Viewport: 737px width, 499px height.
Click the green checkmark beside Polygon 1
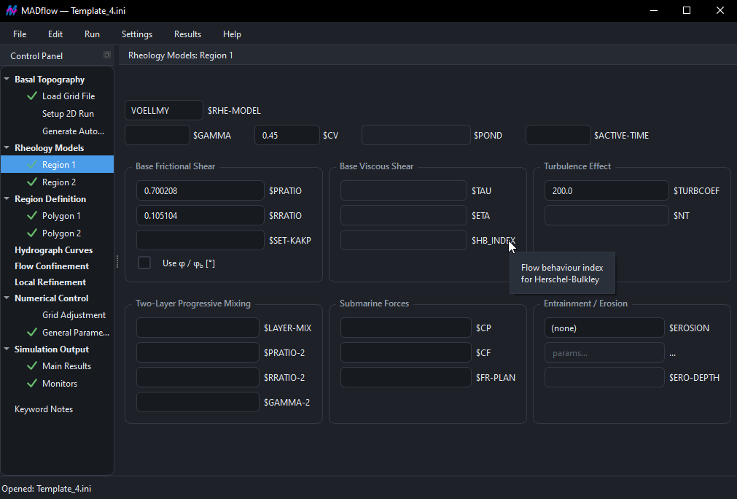(32, 216)
